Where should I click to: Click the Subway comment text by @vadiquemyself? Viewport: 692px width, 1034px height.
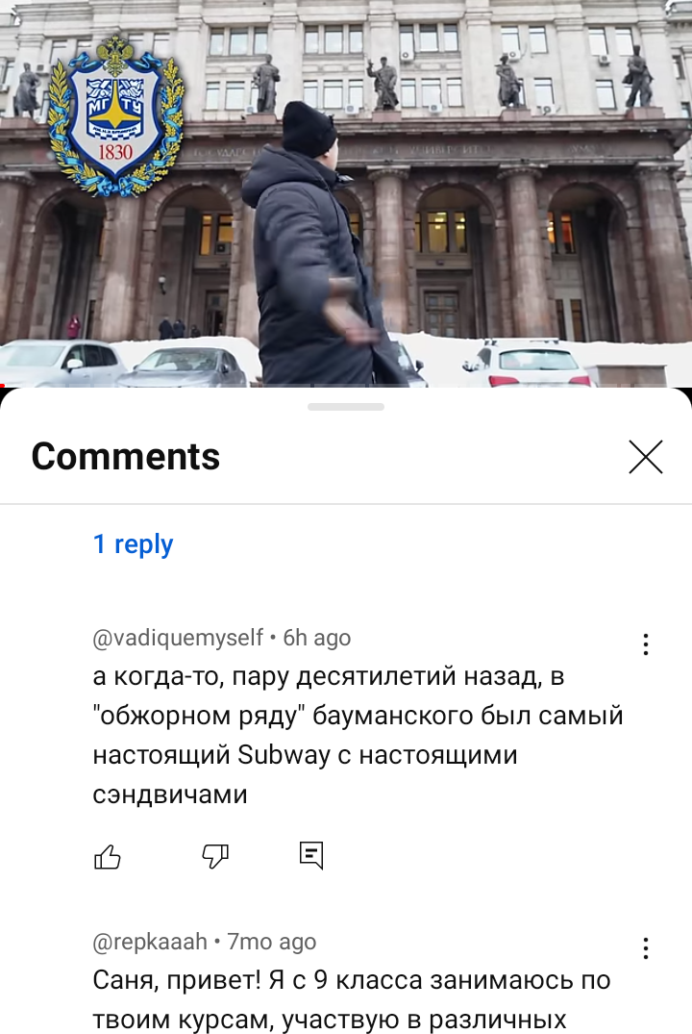(358, 735)
